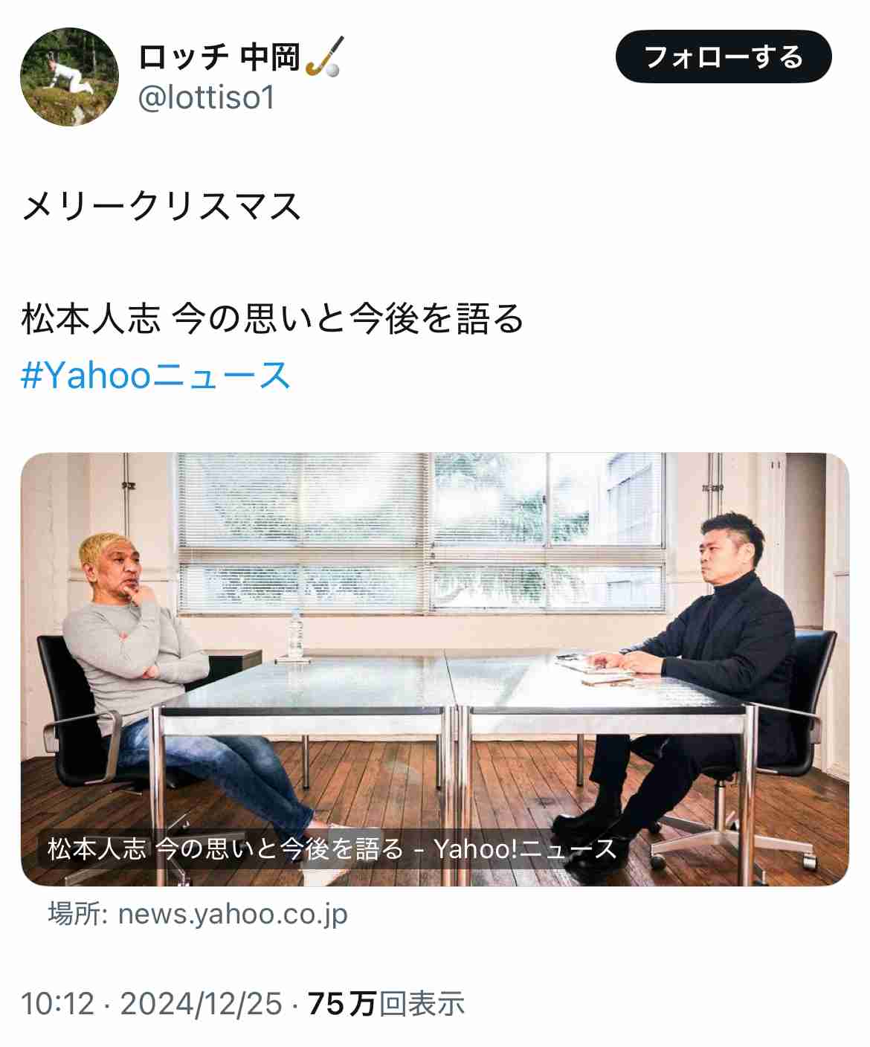Viewport: 870px width, 1047px height.
Task: Click the card caption 松本人志 今の思いと今後を語る - Yahoo!ニュース
Action: click(332, 848)
